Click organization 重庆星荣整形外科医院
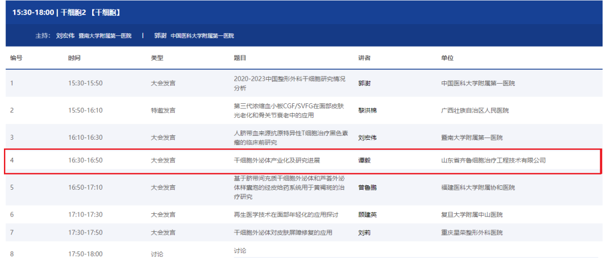This screenshot has width=607, height=279. coord(472,232)
